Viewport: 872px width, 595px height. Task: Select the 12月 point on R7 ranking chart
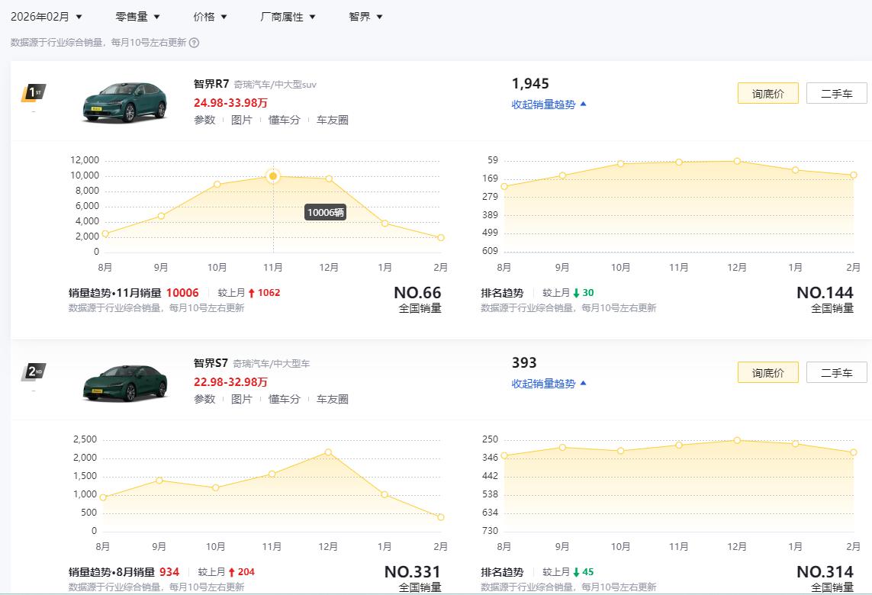[x=737, y=161]
